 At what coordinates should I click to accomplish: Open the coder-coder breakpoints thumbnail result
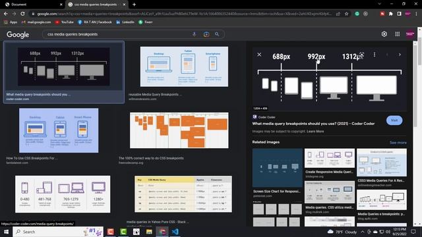coord(64,66)
